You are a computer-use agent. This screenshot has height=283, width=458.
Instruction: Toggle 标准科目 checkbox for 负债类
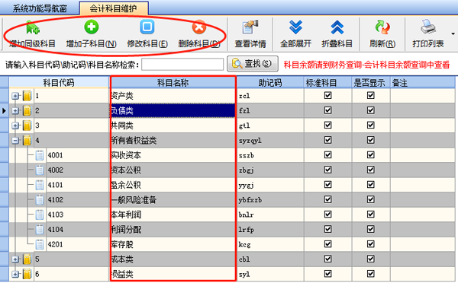[x=327, y=110]
